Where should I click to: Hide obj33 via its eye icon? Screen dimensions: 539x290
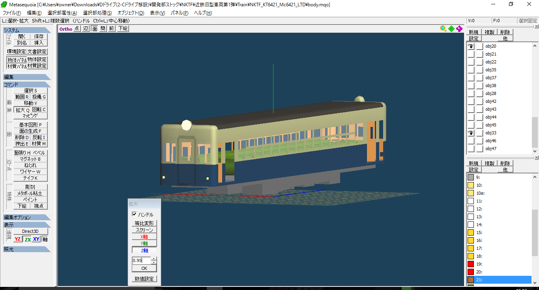tap(471, 133)
